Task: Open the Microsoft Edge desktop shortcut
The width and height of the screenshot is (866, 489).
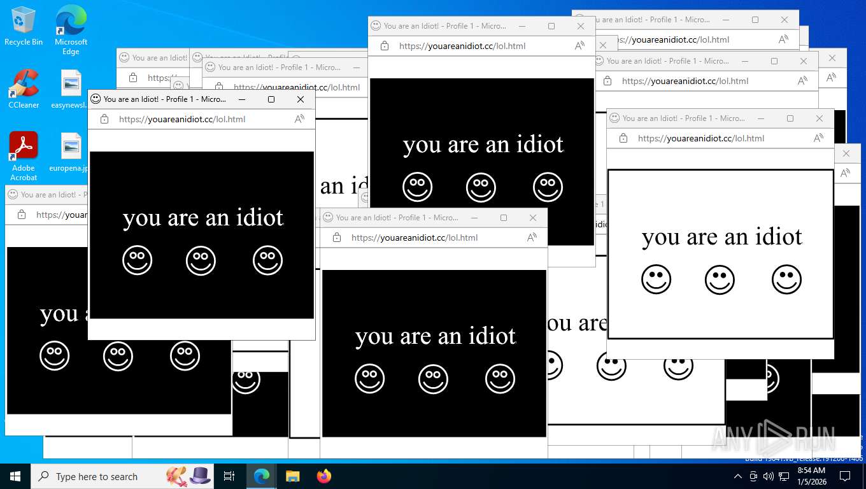Action: click(x=71, y=30)
